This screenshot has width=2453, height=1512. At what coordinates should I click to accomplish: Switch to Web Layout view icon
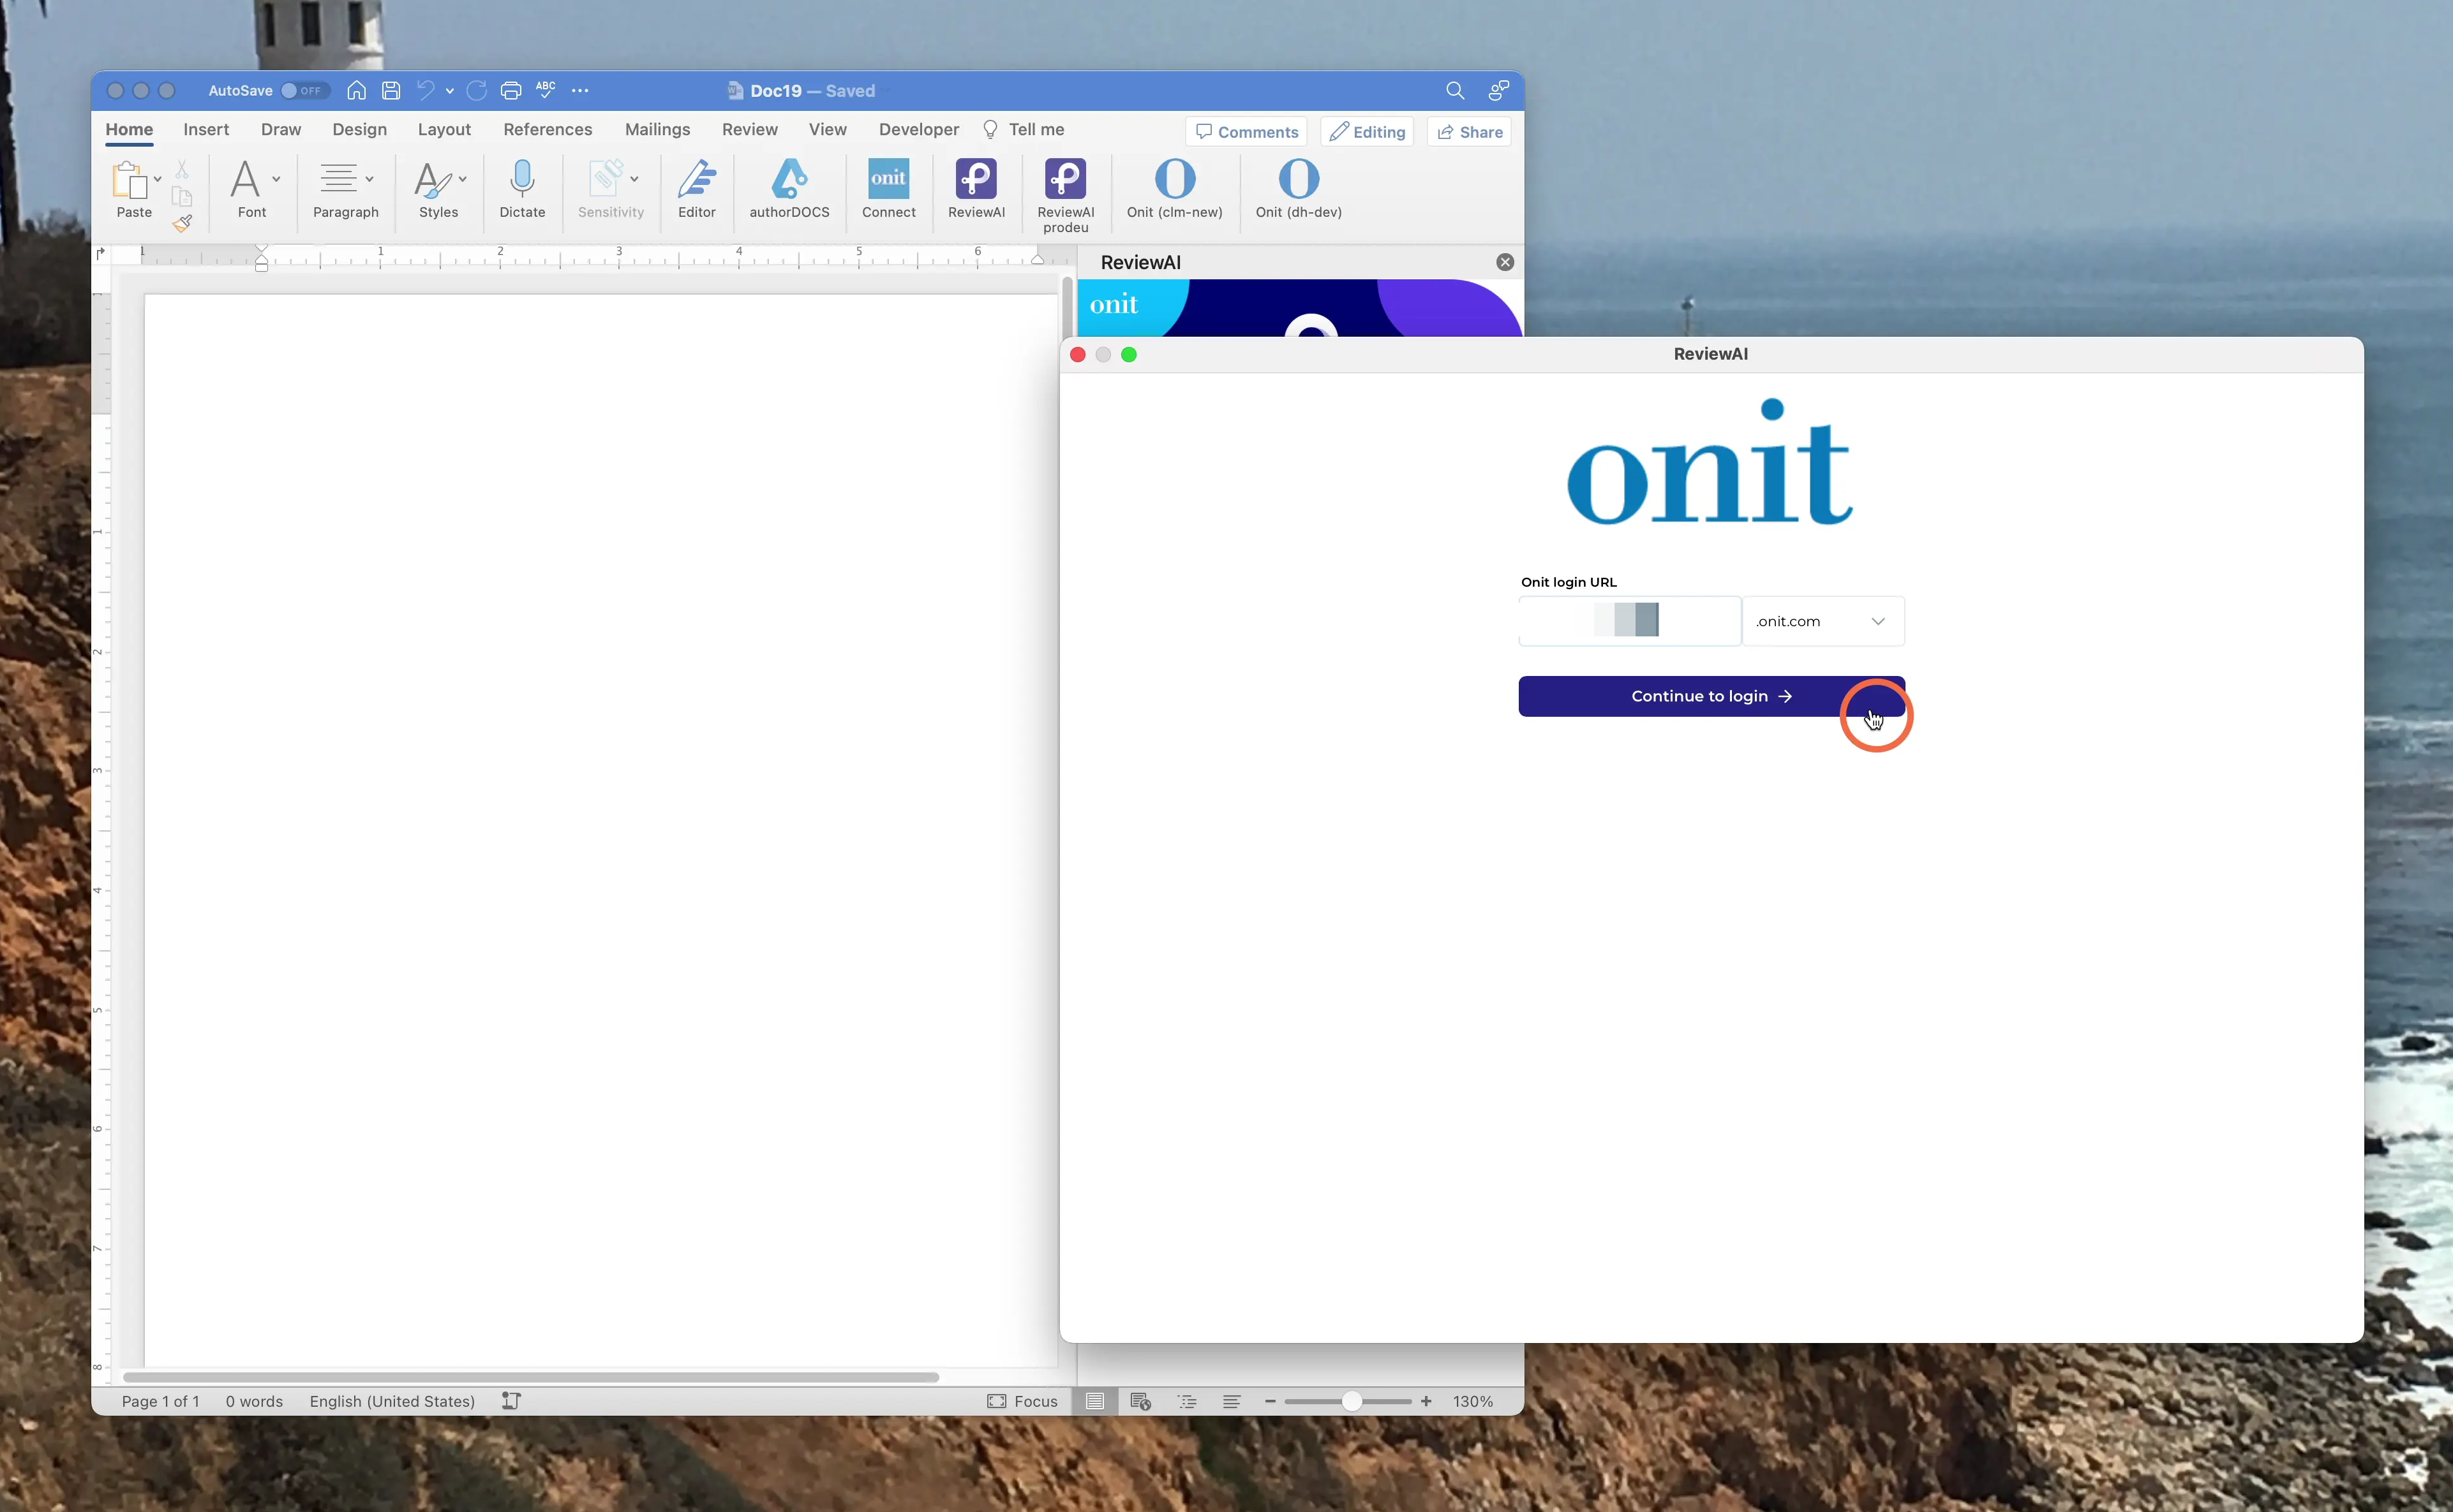[1140, 1401]
